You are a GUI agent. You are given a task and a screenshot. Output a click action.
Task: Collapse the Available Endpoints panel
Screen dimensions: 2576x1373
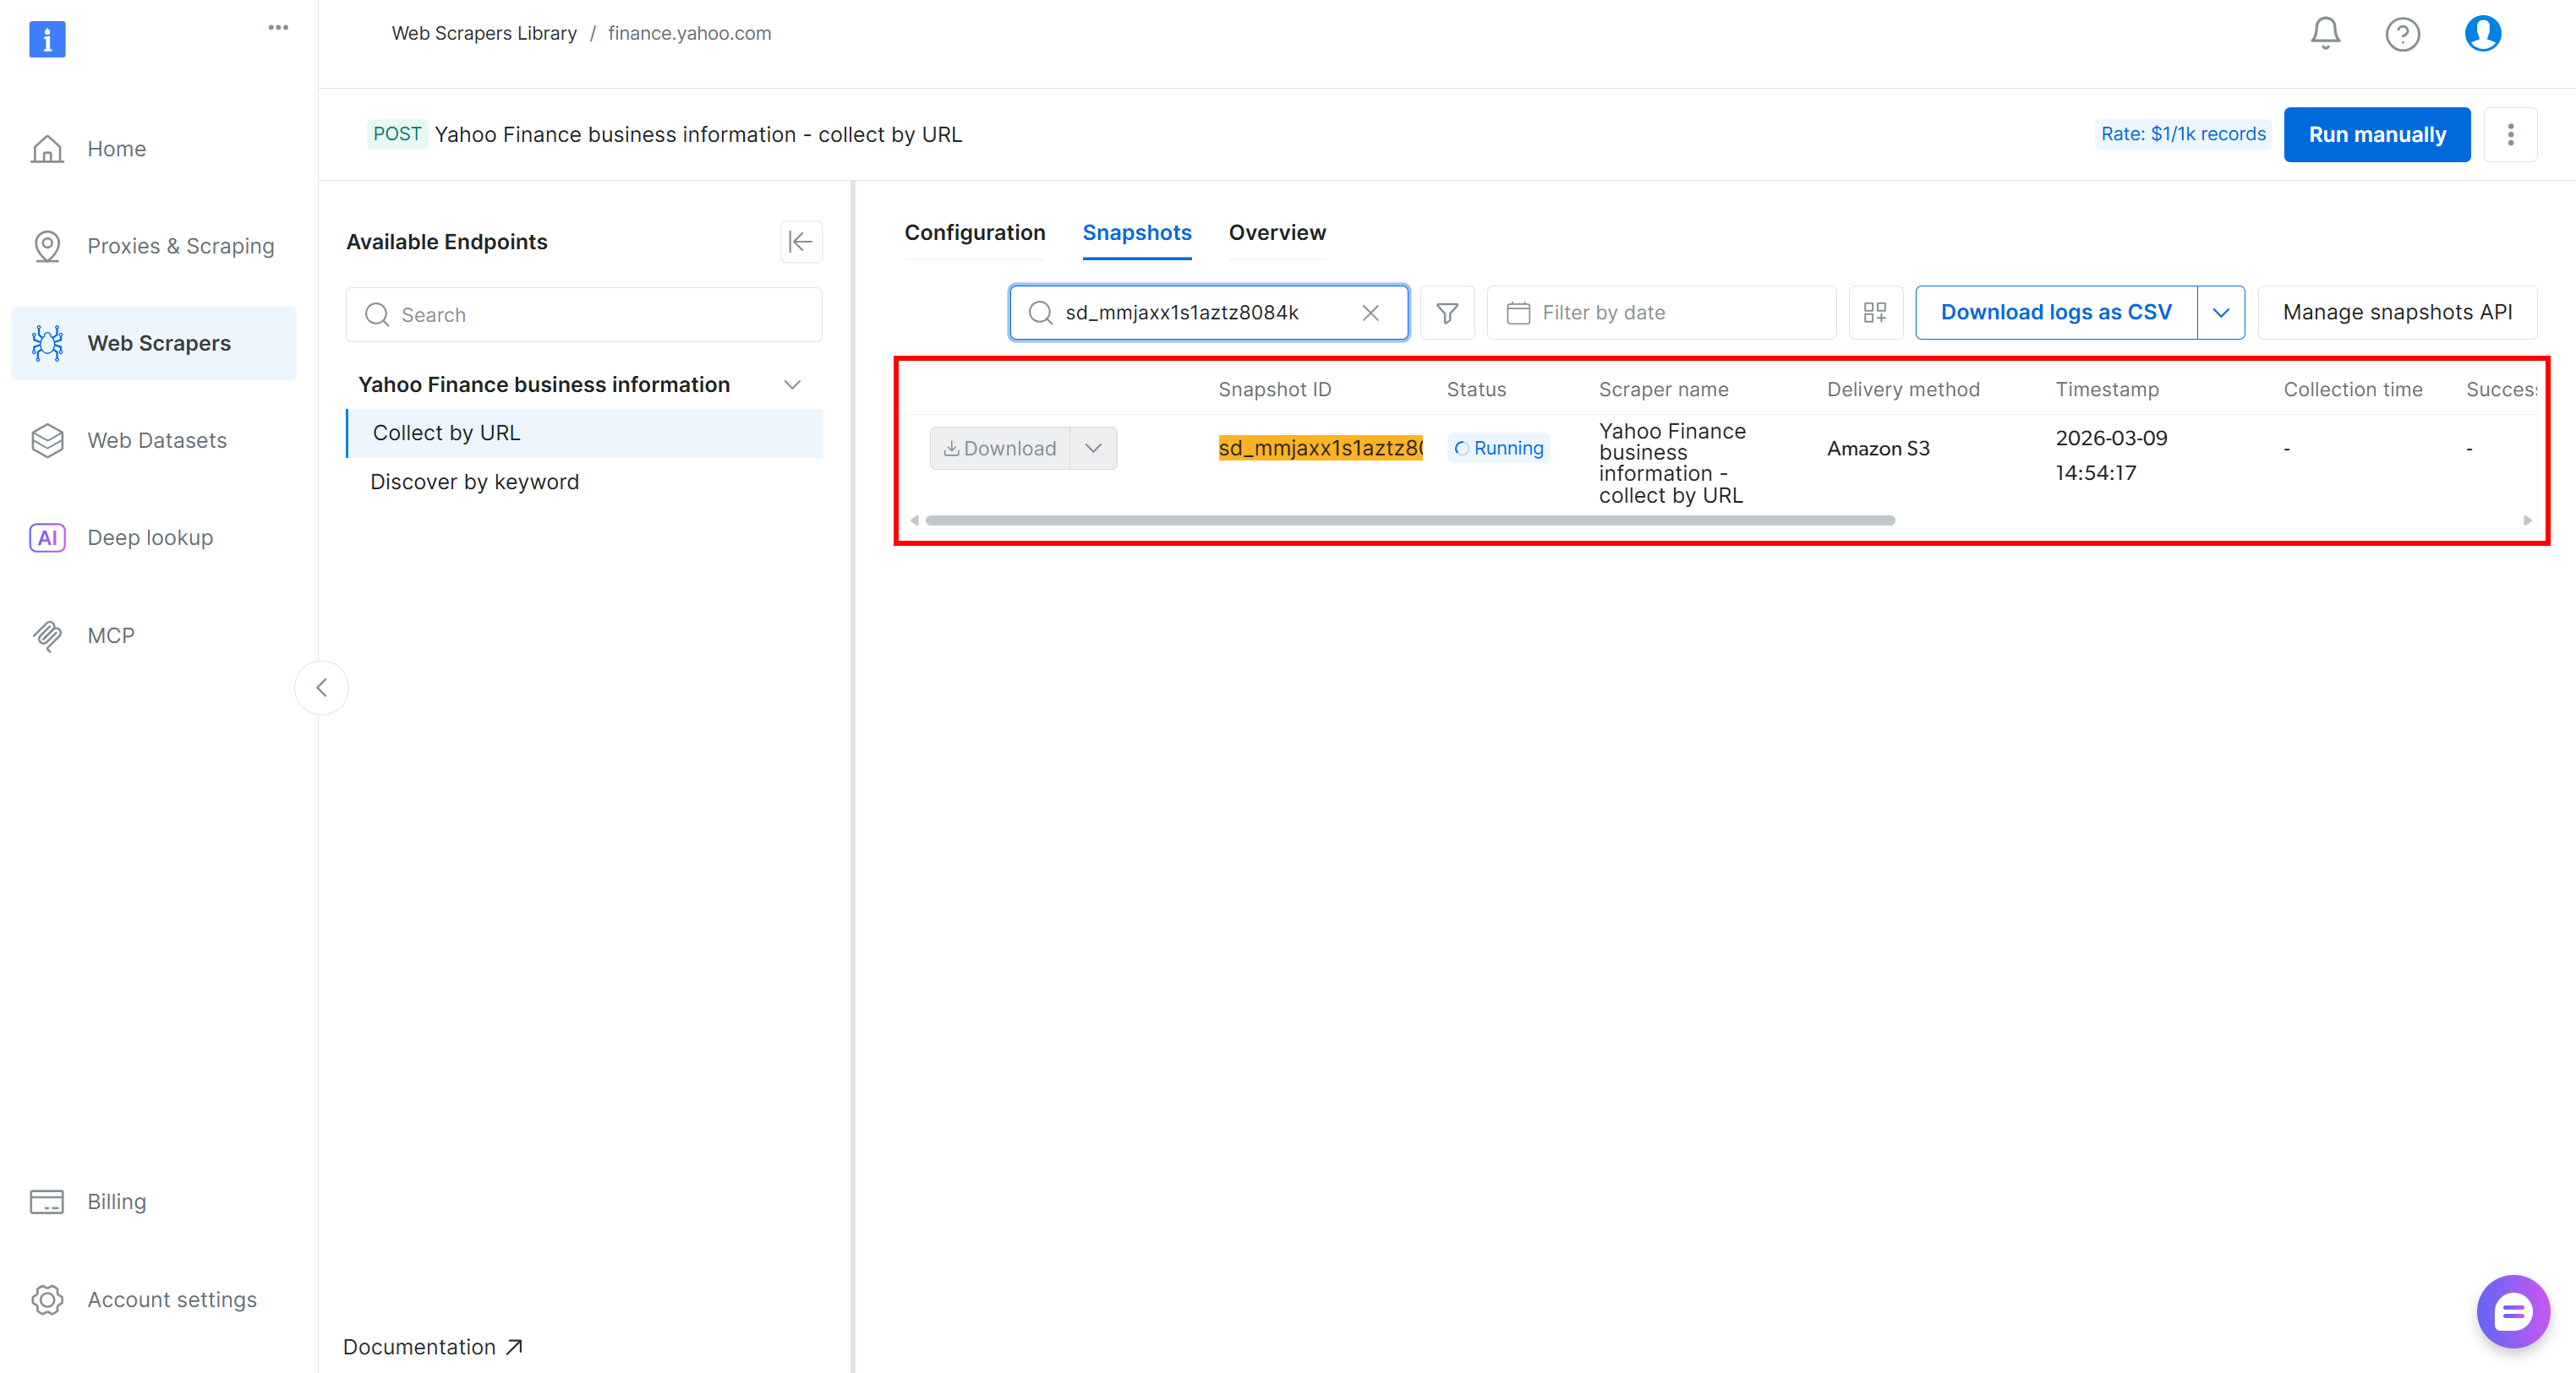click(x=801, y=242)
